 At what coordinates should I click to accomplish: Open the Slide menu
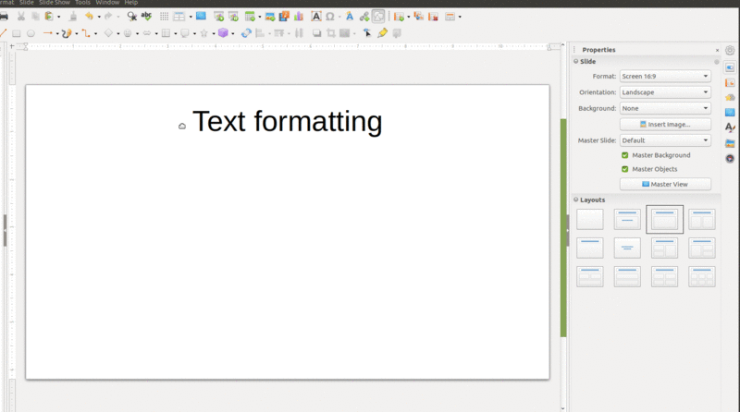[27, 3]
